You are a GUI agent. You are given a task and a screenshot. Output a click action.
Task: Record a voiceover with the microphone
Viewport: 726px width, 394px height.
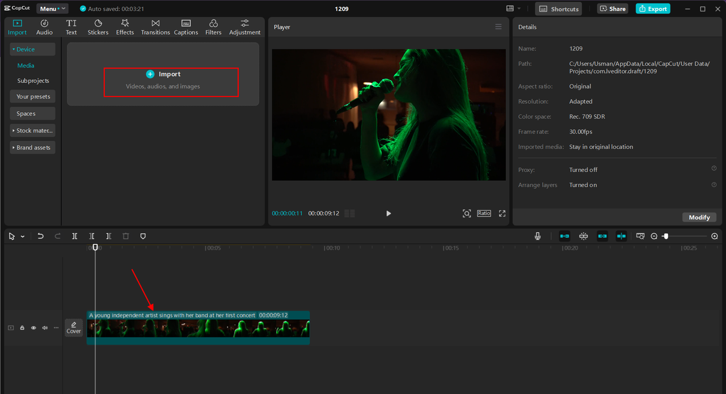pyautogui.click(x=538, y=236)
